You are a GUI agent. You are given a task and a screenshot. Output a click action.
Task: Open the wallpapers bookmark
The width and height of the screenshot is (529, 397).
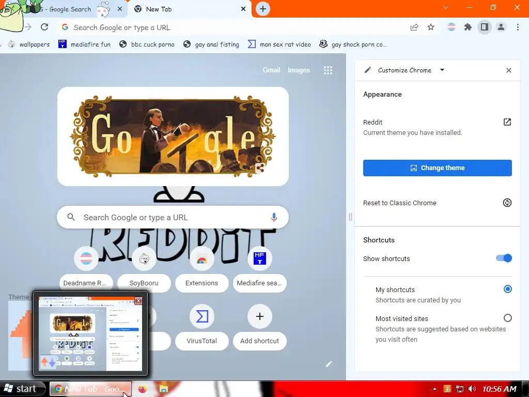[x=29, y=44]
